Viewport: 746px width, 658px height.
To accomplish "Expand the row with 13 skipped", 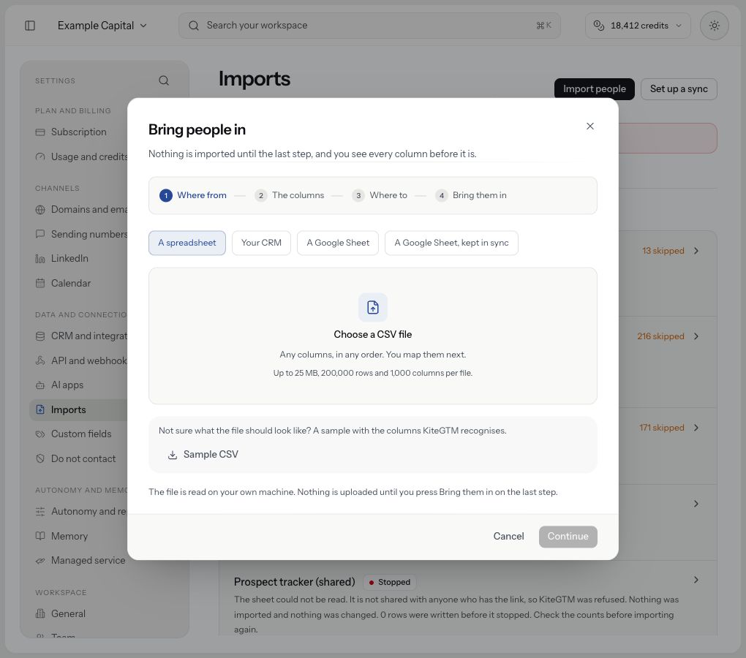I will [x=696, y=251].
